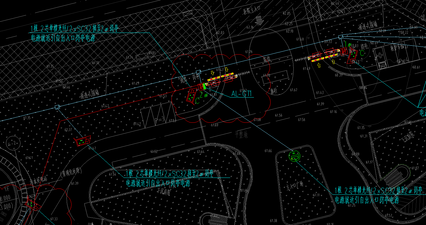Screen dimensions: 426x225
Task: Click the 平整地 text label
Action: [241, 135]
